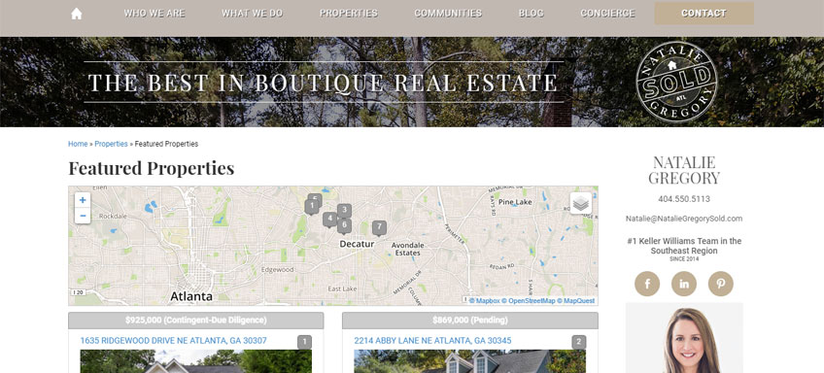Click number badge 2 on Abby Lane listing
The width and height of the screenshot is (824, 373).
point(578,342)
